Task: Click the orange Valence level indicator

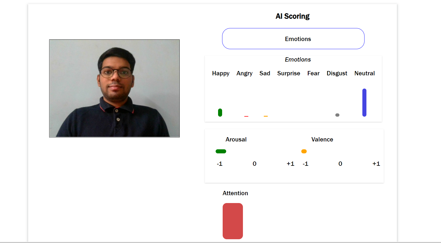Action: tap(304, 151)
